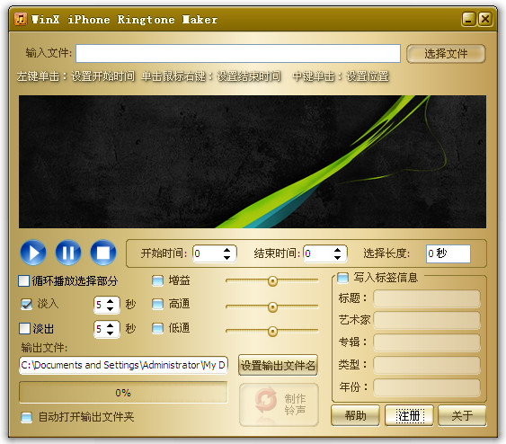
Task: Decrease 开始时间 start time with down arrow
Action: point(226,257)
